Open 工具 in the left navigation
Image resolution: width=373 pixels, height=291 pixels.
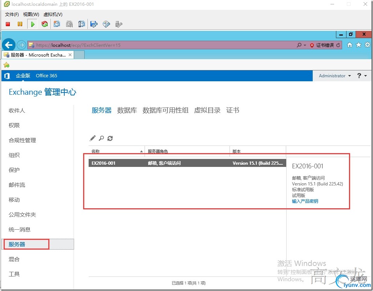(x=14, y=274)
